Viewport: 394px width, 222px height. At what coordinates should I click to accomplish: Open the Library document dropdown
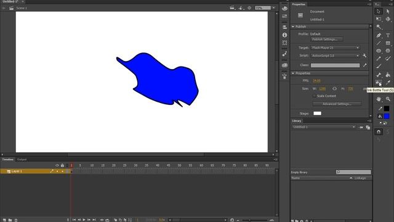pos(323,127)
